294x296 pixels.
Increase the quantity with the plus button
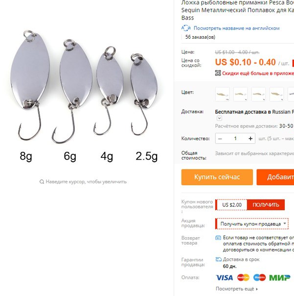coord(250,139)
